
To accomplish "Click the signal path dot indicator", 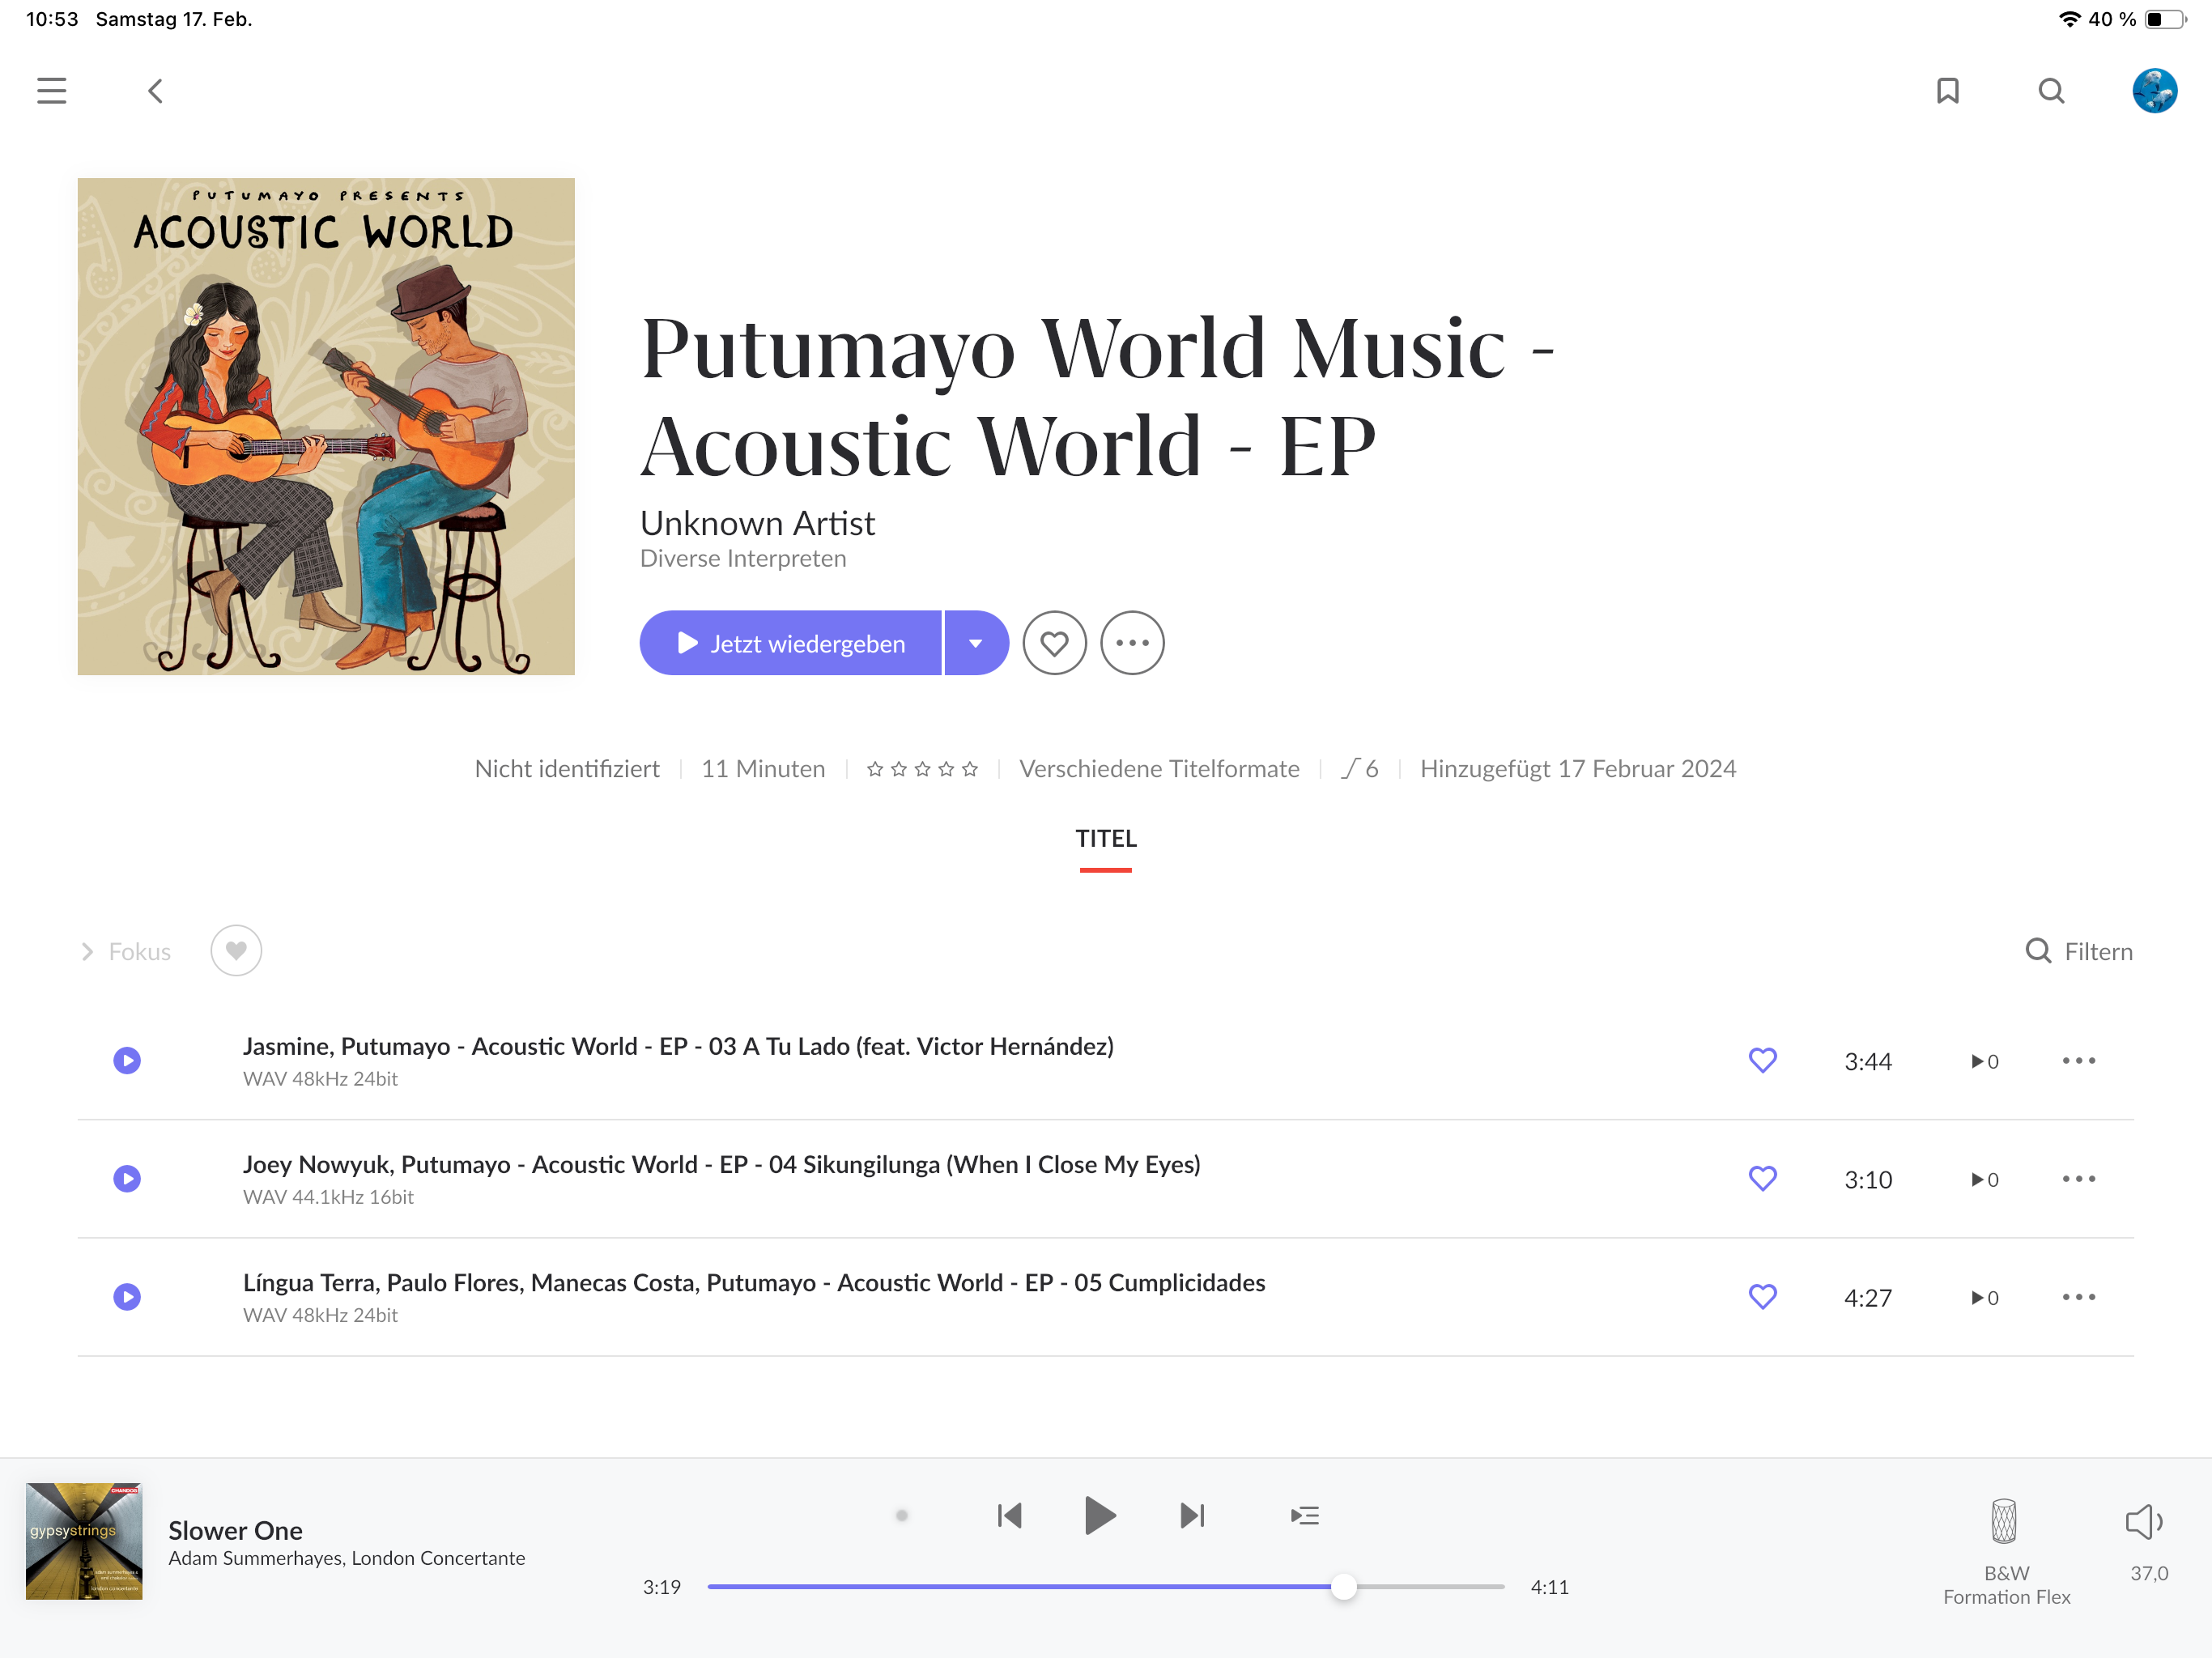I will (x=901, y=1515).
